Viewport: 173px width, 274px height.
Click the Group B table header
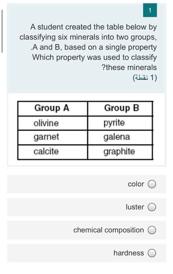[120, 108]
